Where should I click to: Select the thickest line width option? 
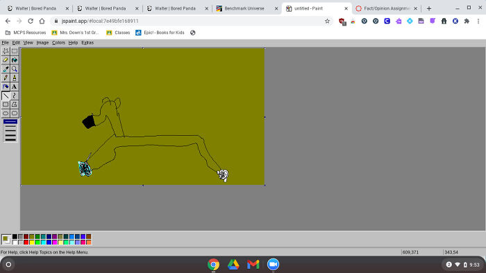[x=10, y=140]
